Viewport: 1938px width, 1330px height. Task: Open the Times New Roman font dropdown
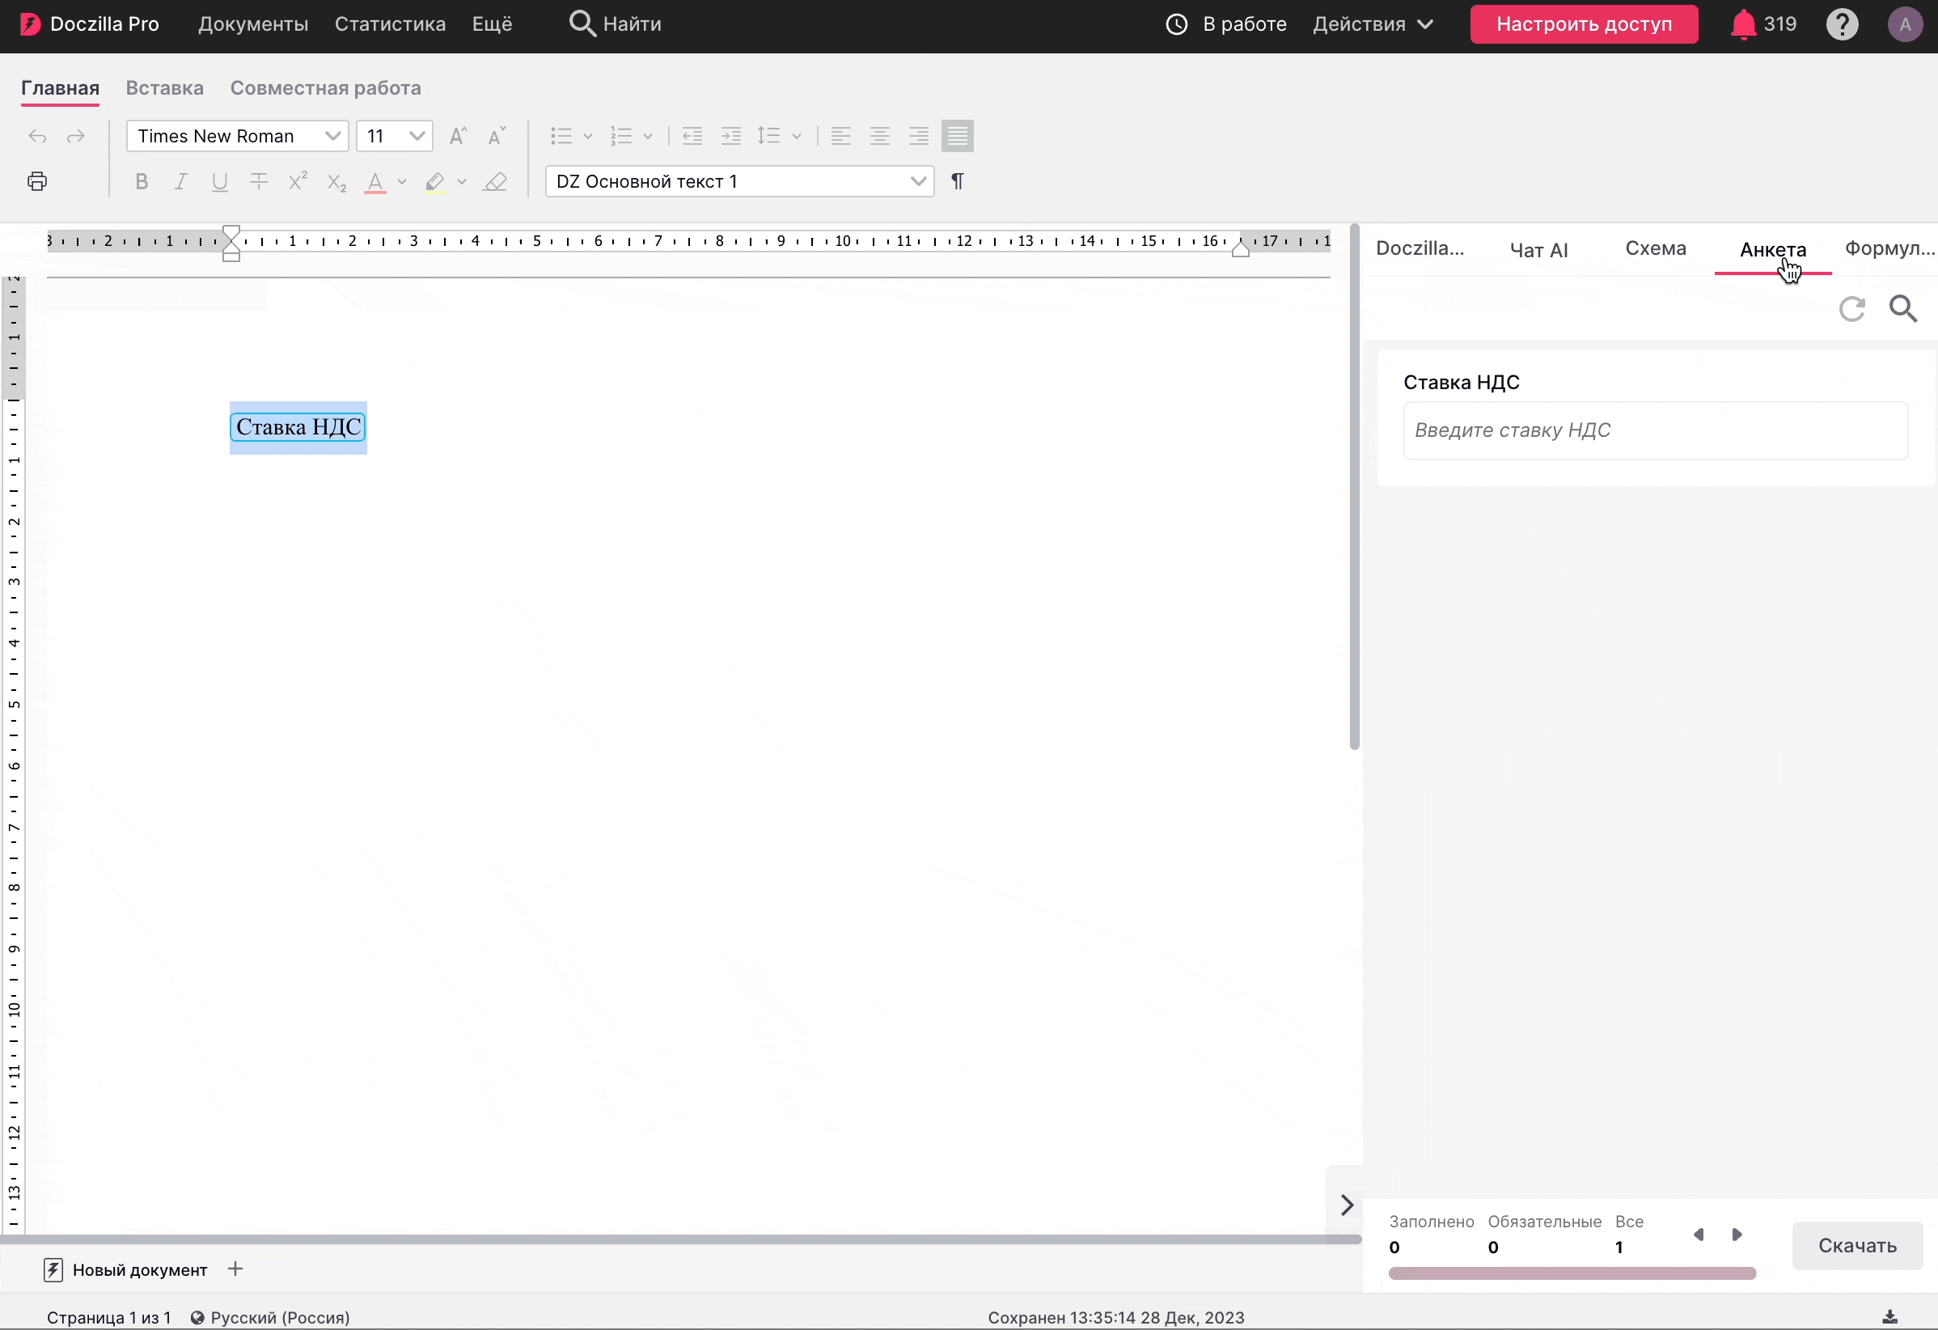tap(238, 136)
